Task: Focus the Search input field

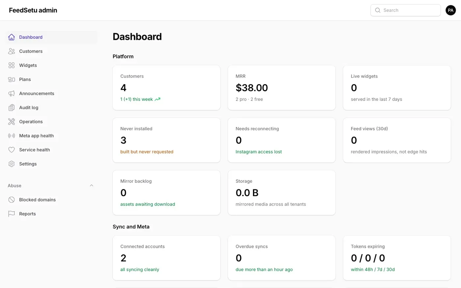Action: tap(406, 10)
